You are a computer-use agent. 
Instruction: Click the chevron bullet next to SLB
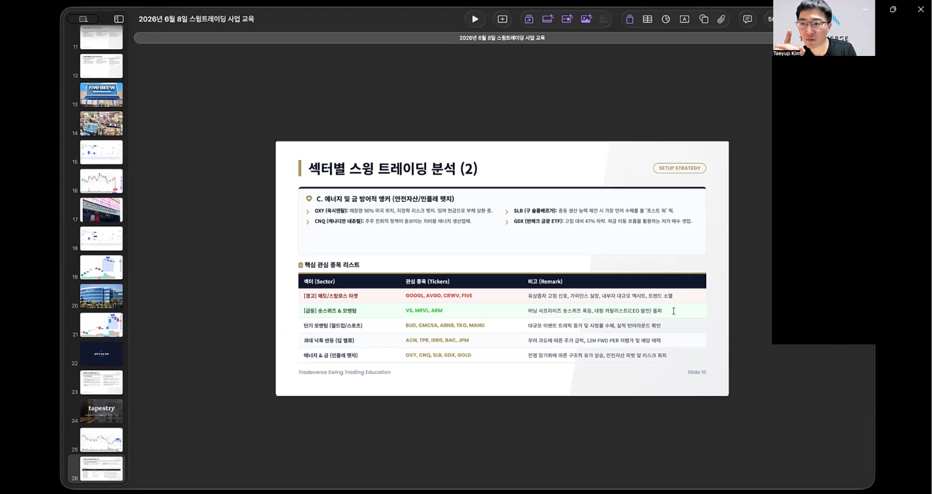tap(506, 212)
